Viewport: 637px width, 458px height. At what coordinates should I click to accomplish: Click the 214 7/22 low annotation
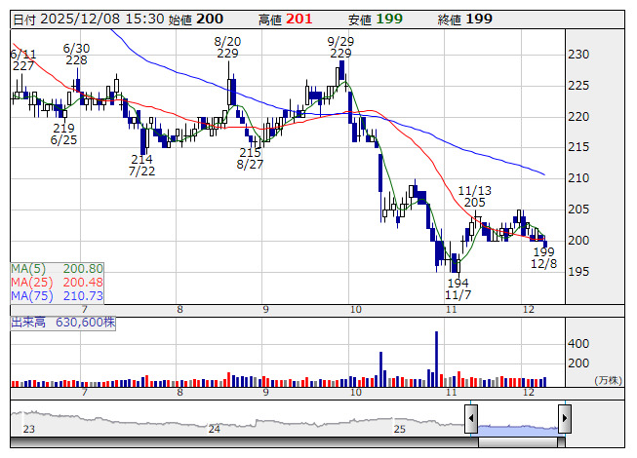click(x=141, y=165)
